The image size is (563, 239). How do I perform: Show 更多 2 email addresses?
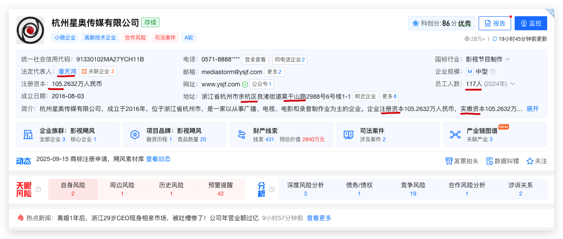coord(275,71)
